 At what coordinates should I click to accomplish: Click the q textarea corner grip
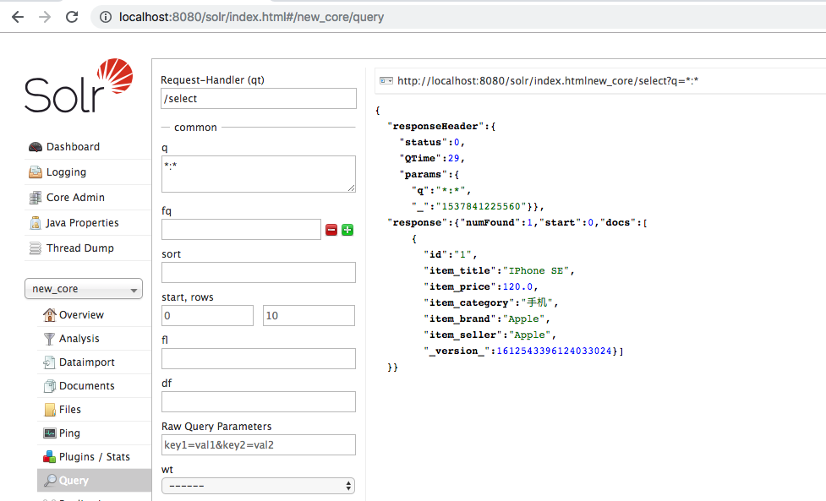coord(352,188)
